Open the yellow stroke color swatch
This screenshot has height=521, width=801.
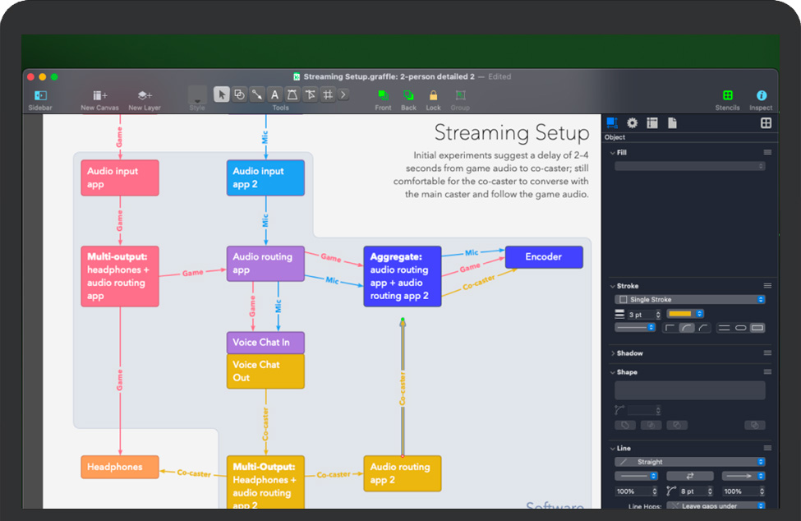coord(684,314)
